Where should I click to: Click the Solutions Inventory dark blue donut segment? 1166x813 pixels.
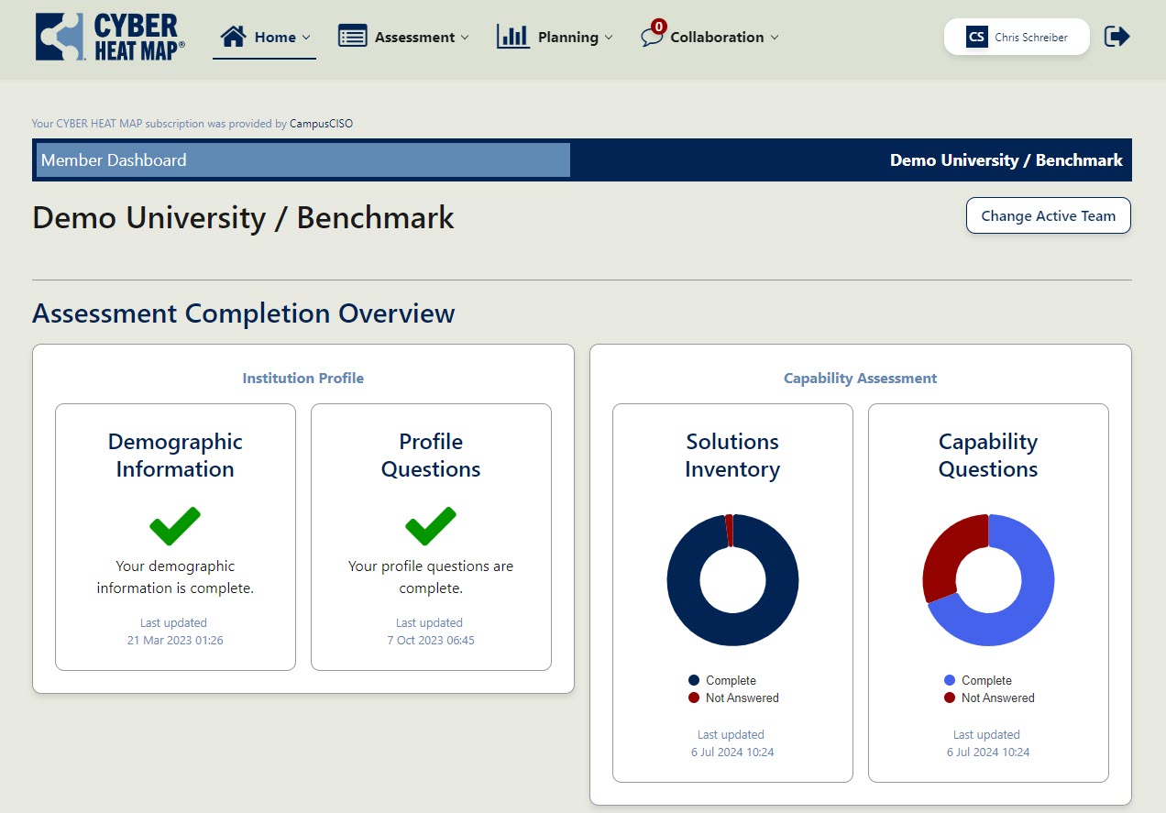point(732,630)
